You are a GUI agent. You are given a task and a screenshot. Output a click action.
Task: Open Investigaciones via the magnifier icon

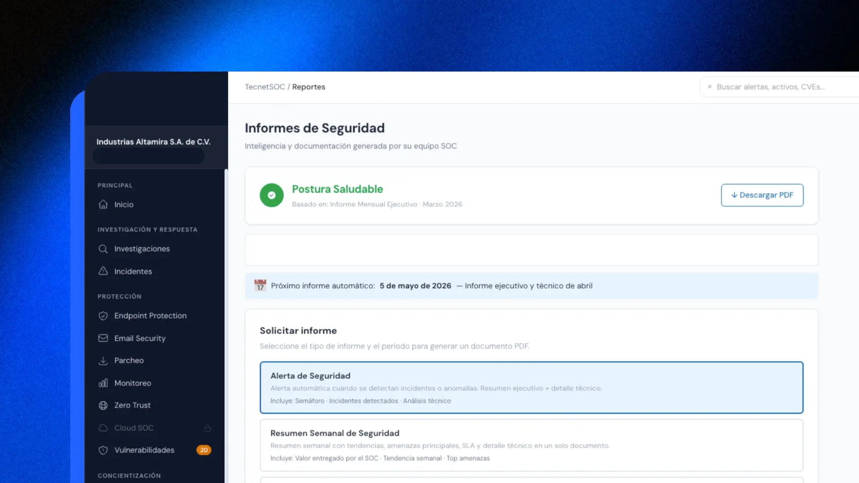(x=103, y=249)
